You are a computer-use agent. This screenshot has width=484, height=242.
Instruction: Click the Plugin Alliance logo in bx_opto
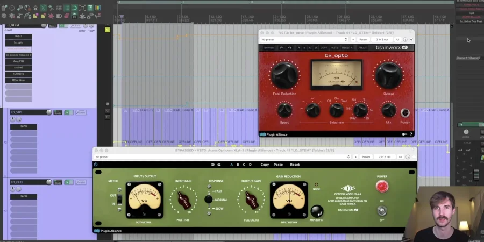[x=274, y=134]
